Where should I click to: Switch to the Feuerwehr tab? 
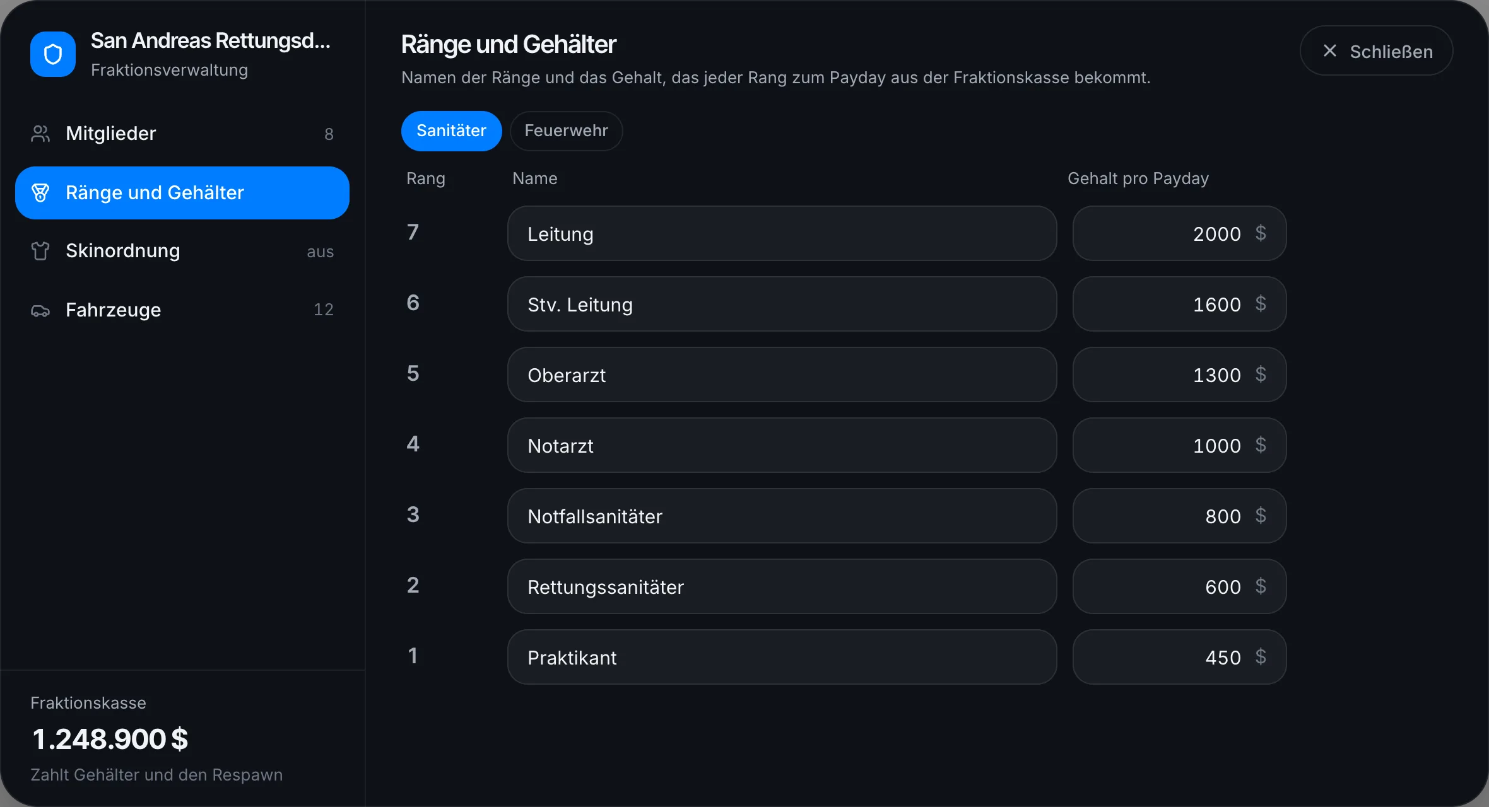click(566, 131)
